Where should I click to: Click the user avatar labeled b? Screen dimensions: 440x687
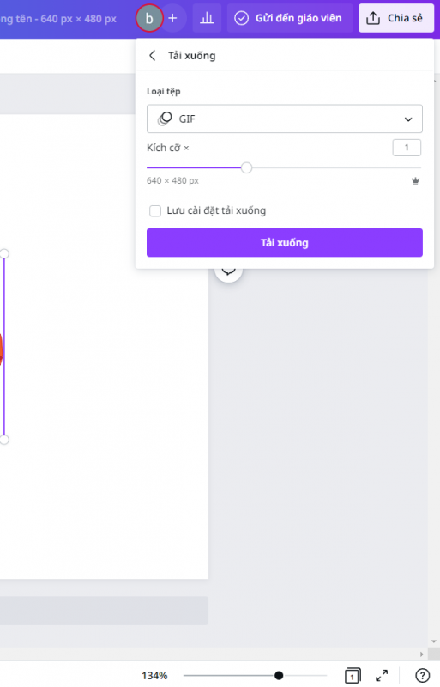[149, 18]
